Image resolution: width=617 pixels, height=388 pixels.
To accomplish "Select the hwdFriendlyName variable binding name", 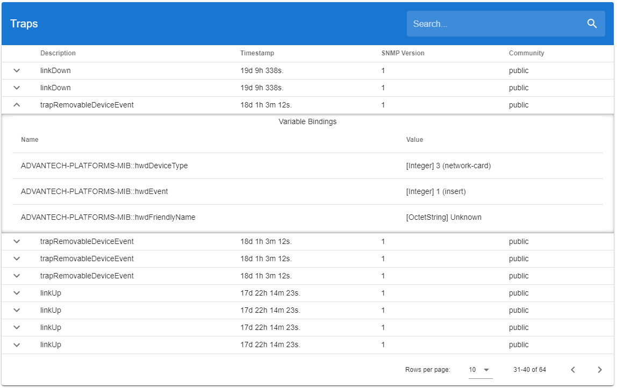I will [x=108, y=217].
